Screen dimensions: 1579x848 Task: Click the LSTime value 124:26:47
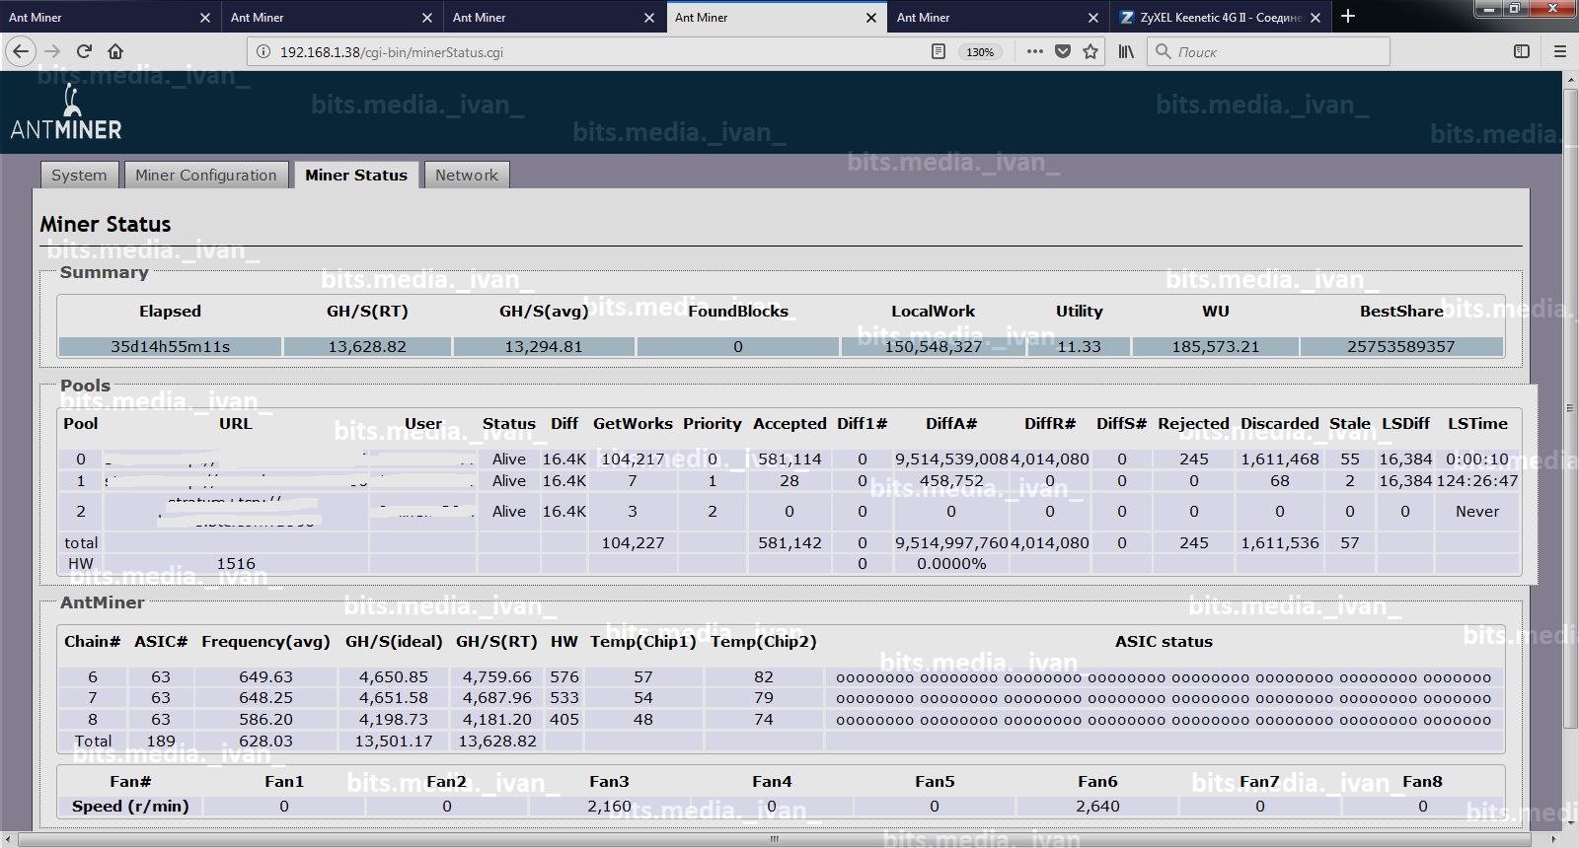(x=1477, y=480)
